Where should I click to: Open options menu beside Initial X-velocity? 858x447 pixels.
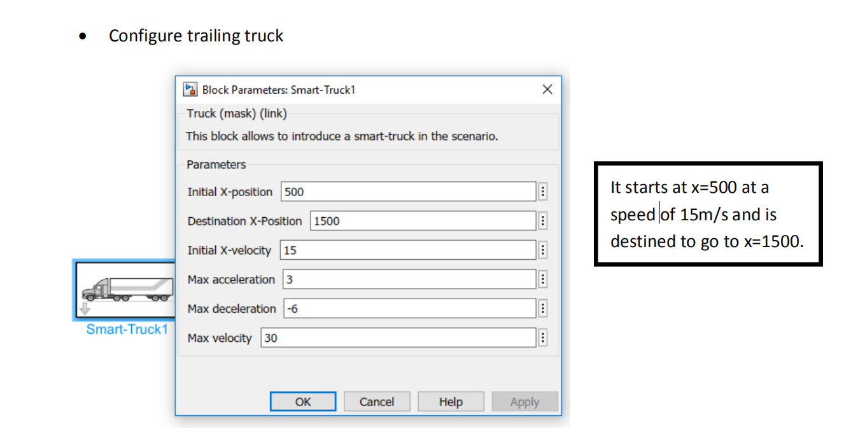543,250
